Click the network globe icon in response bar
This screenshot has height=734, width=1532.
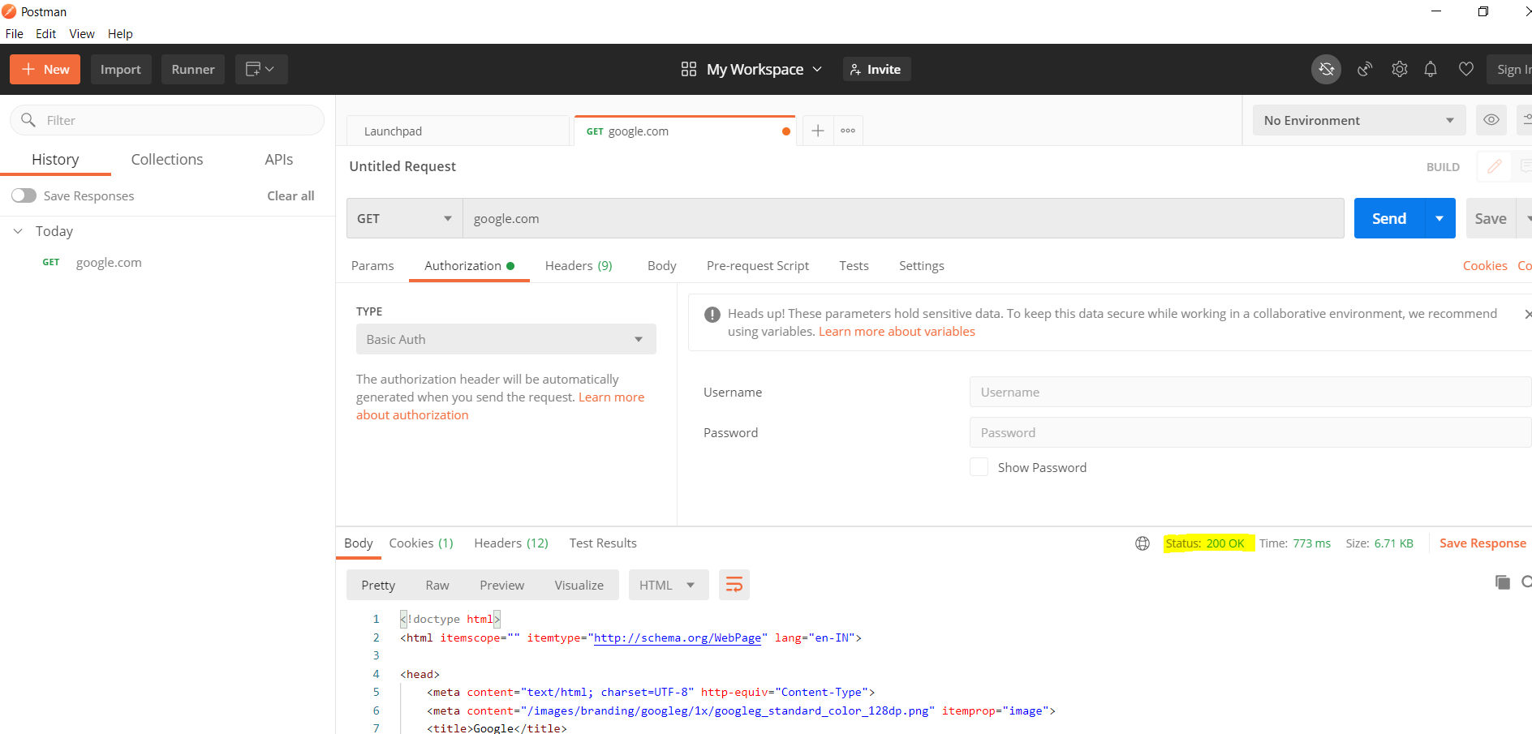(x=1143, y=543)
